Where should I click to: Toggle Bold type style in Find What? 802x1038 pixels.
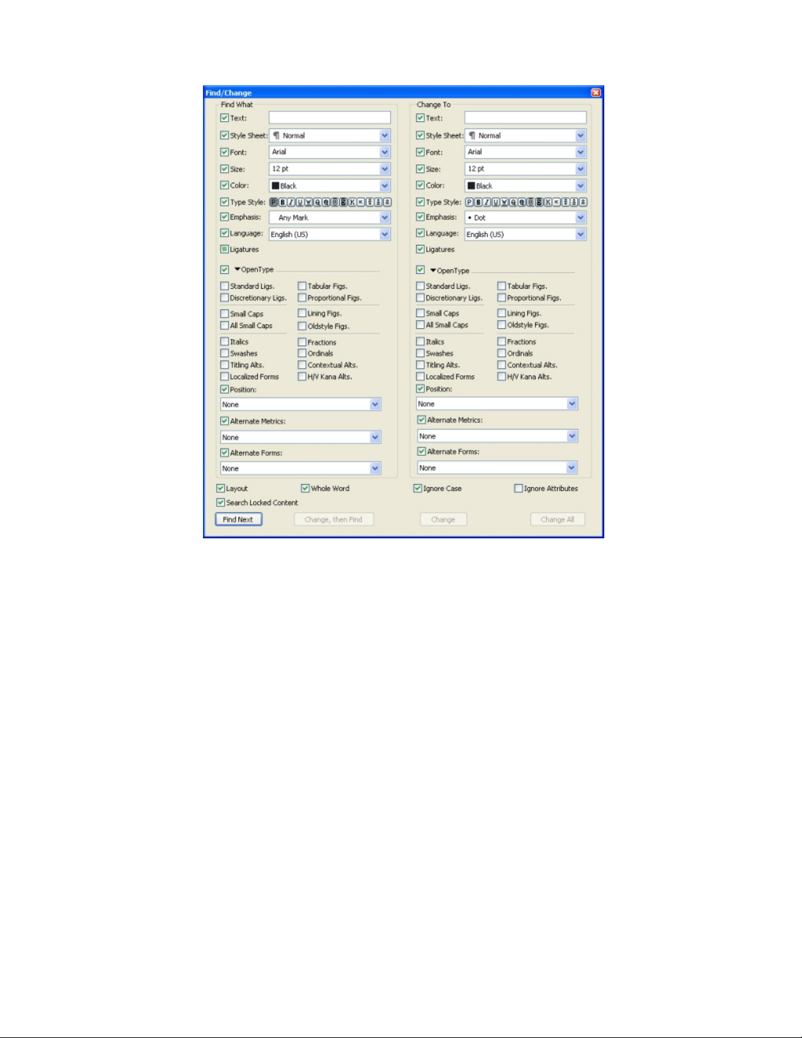coord(283,202)
